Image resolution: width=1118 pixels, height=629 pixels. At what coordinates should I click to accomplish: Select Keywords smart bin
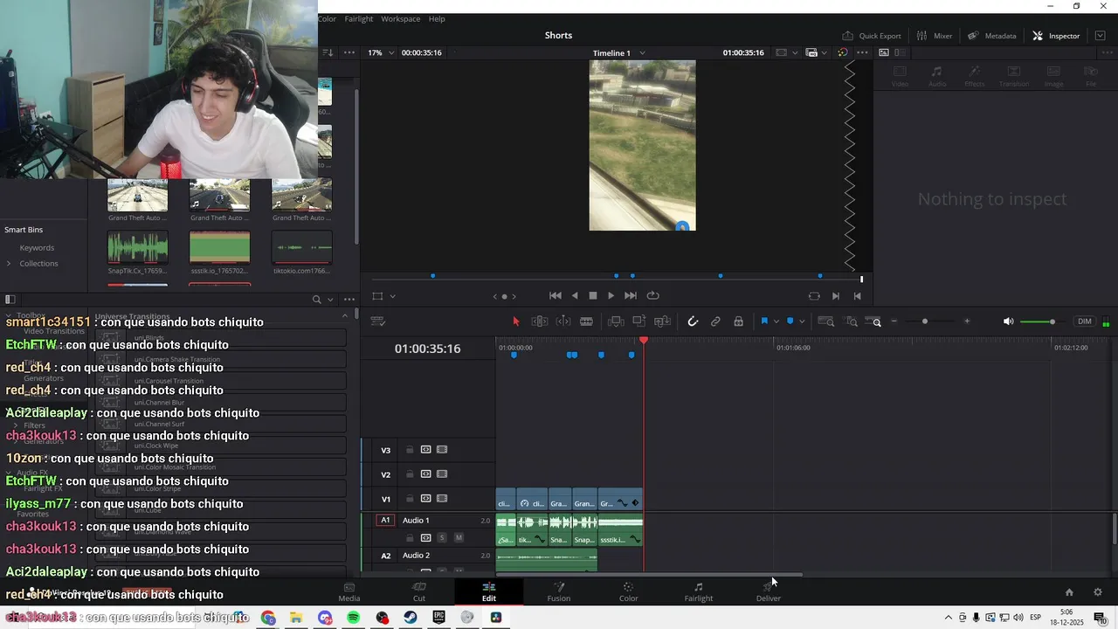[x=37, y=248]
